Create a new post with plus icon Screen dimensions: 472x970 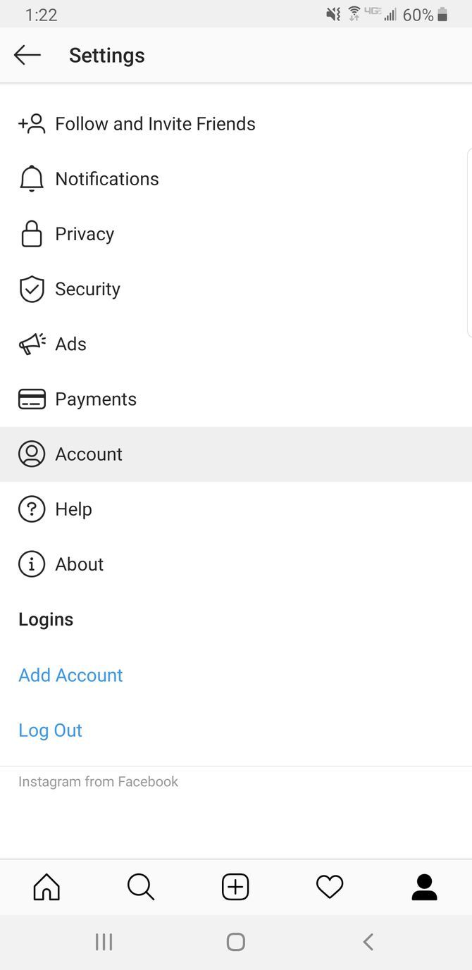tap(235, 887)
